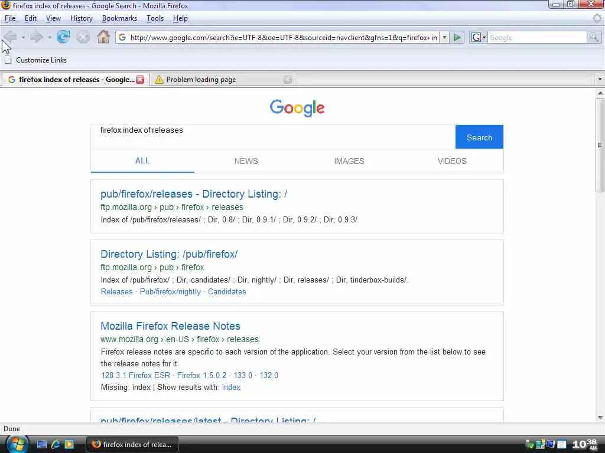Switch to VIDEOS results tab
The height and width of the screenshot is (453, 605).
[x=452, y=161]
